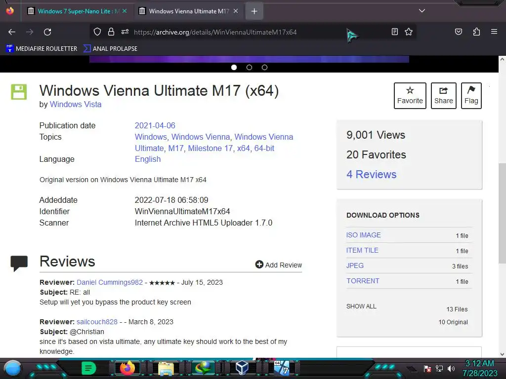Open the site permissions icon in the address bar

pyautogui.click(x=125, y=32)
